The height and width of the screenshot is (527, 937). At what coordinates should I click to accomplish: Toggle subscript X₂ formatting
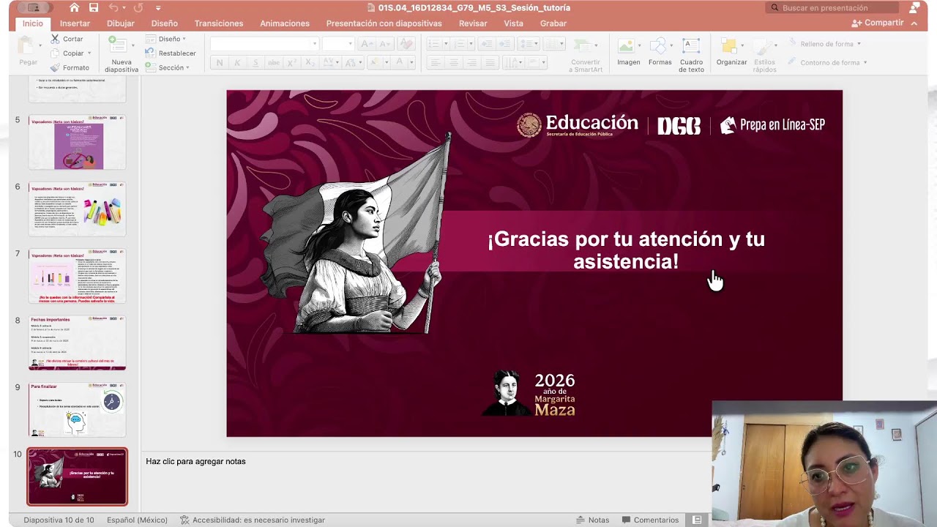coord(310,63)
